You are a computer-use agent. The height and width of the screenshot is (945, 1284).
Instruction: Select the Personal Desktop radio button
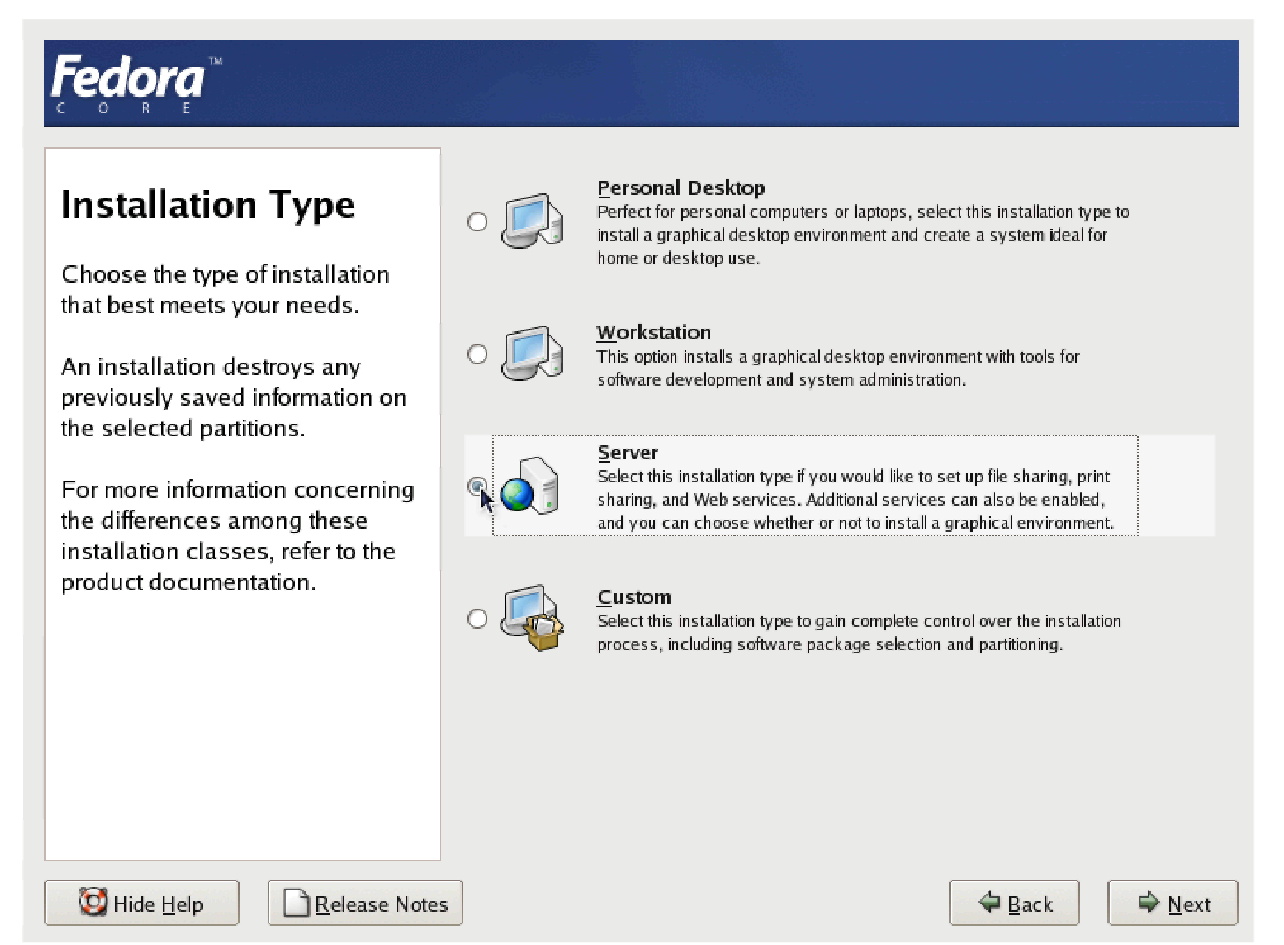478,222
